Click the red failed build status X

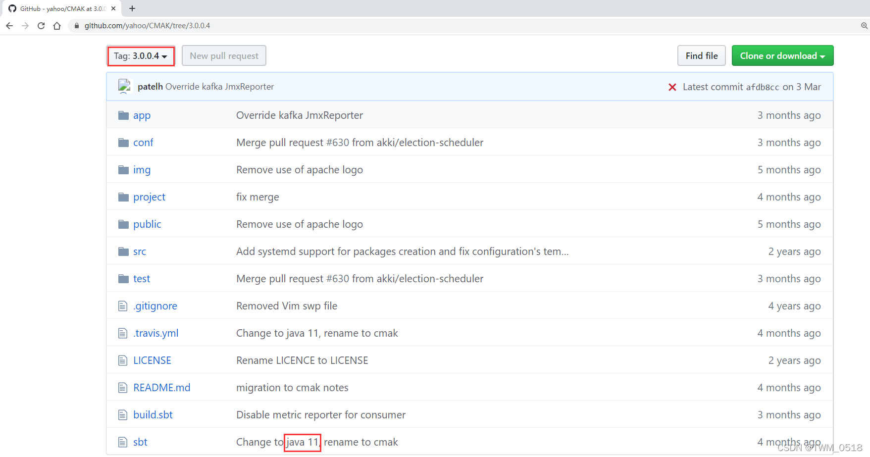[x=672, y=87]
